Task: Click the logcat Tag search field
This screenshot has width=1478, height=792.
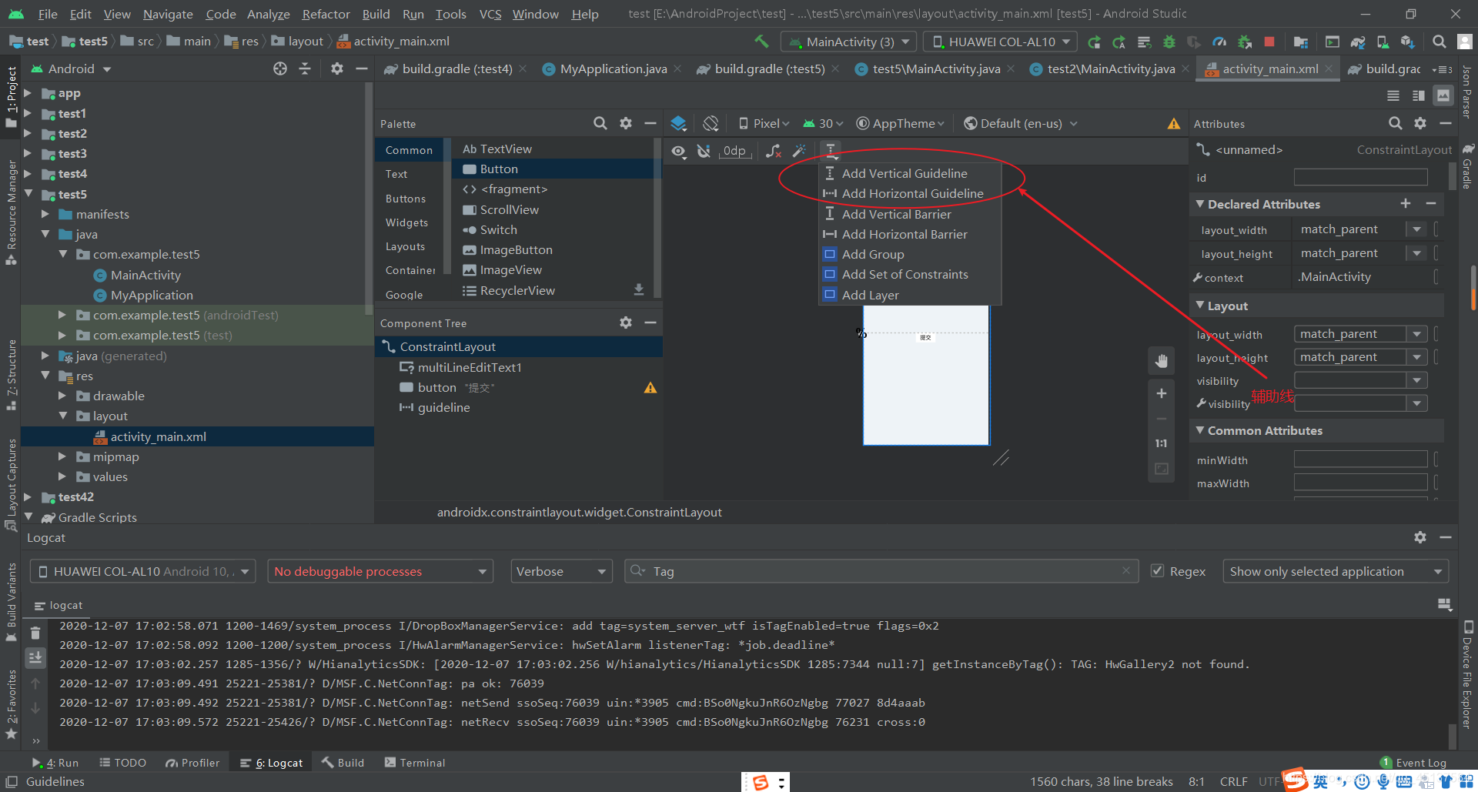Action: tap(881, 571)
